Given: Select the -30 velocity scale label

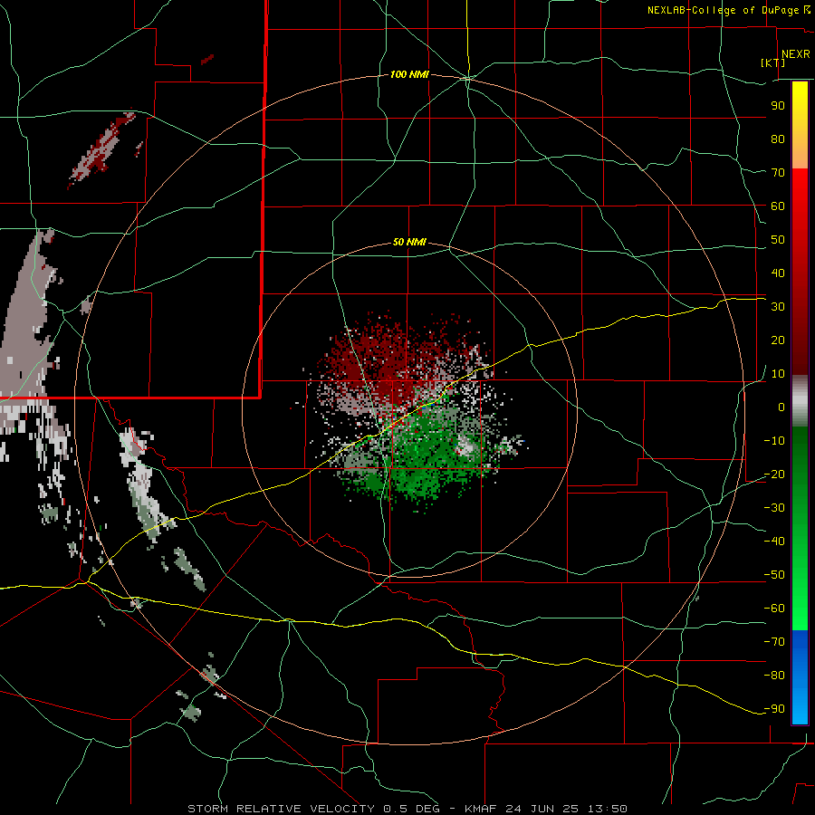Looking at the screenshot, I should 774,508.
